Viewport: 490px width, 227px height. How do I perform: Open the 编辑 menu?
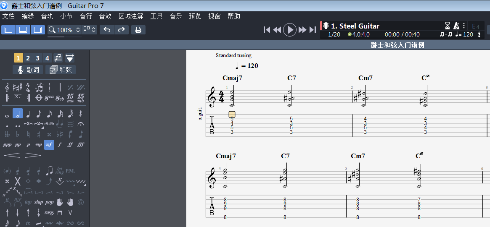tap(28, 16)
